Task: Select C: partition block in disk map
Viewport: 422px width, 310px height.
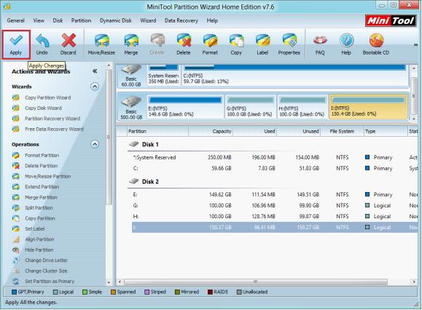Action: tap(295, 75)
